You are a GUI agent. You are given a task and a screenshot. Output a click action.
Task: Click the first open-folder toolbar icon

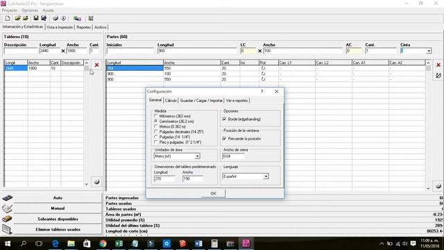(x=17, y=19)
